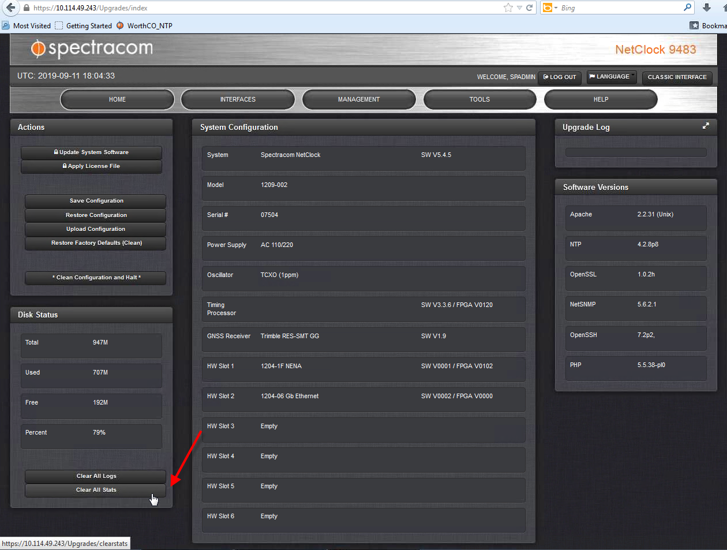Click Clear All Logs
This screenshot has width=727, height=550.
coord(95,476)
